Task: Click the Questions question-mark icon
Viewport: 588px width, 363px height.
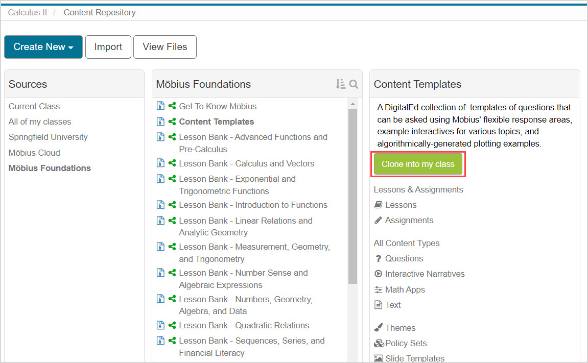Action: 378,259
